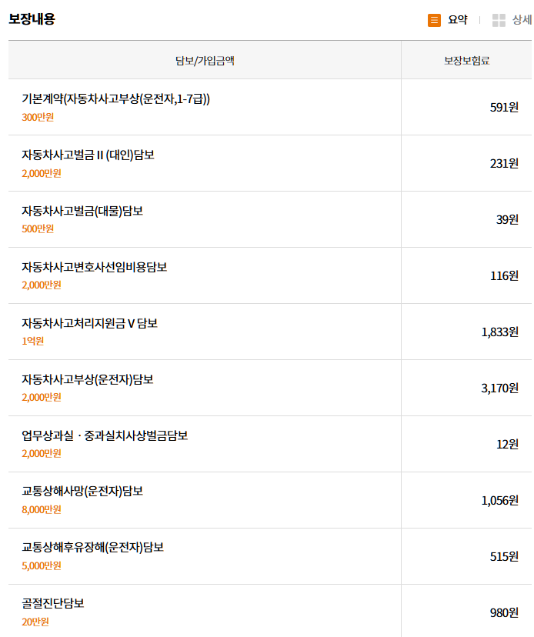Click the 보장보험료 column header

pos(466,60)
